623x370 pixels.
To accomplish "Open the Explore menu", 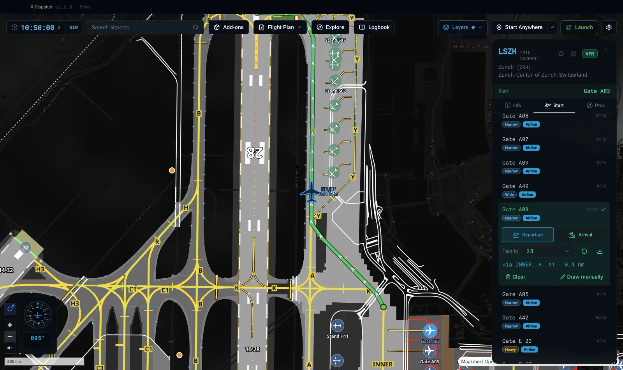I will [x=330, y=27].
